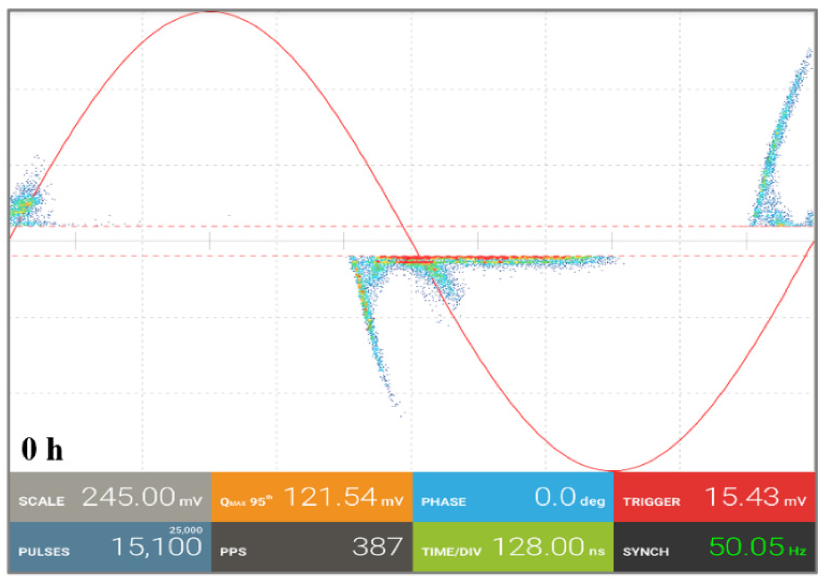The height and width of the screenshot is (581, 824).
Task: Select the PPS 387 tile
Action: point(311,547)
